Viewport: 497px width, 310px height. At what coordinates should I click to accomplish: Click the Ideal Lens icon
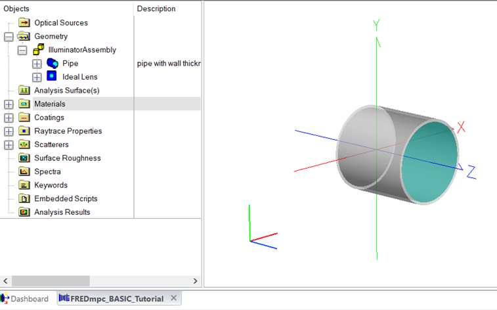52,77
